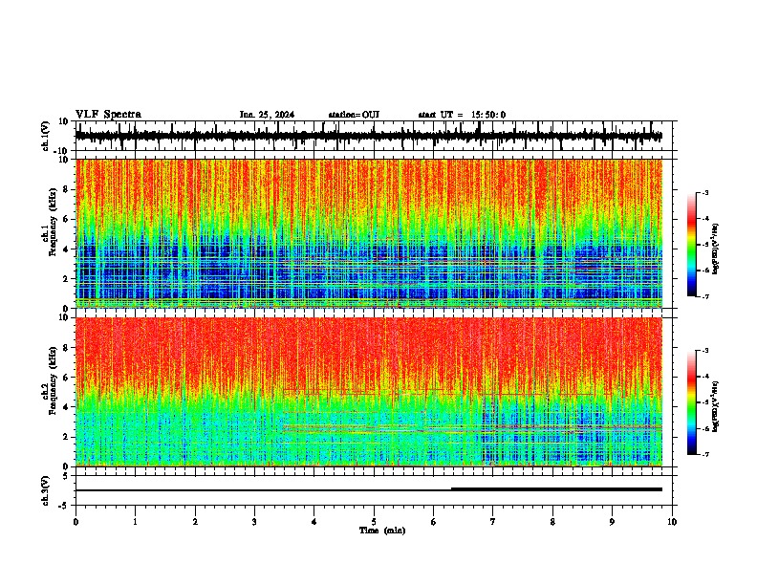
Task: Click the ch.2 color scale bar
Action: pos(692,402)
